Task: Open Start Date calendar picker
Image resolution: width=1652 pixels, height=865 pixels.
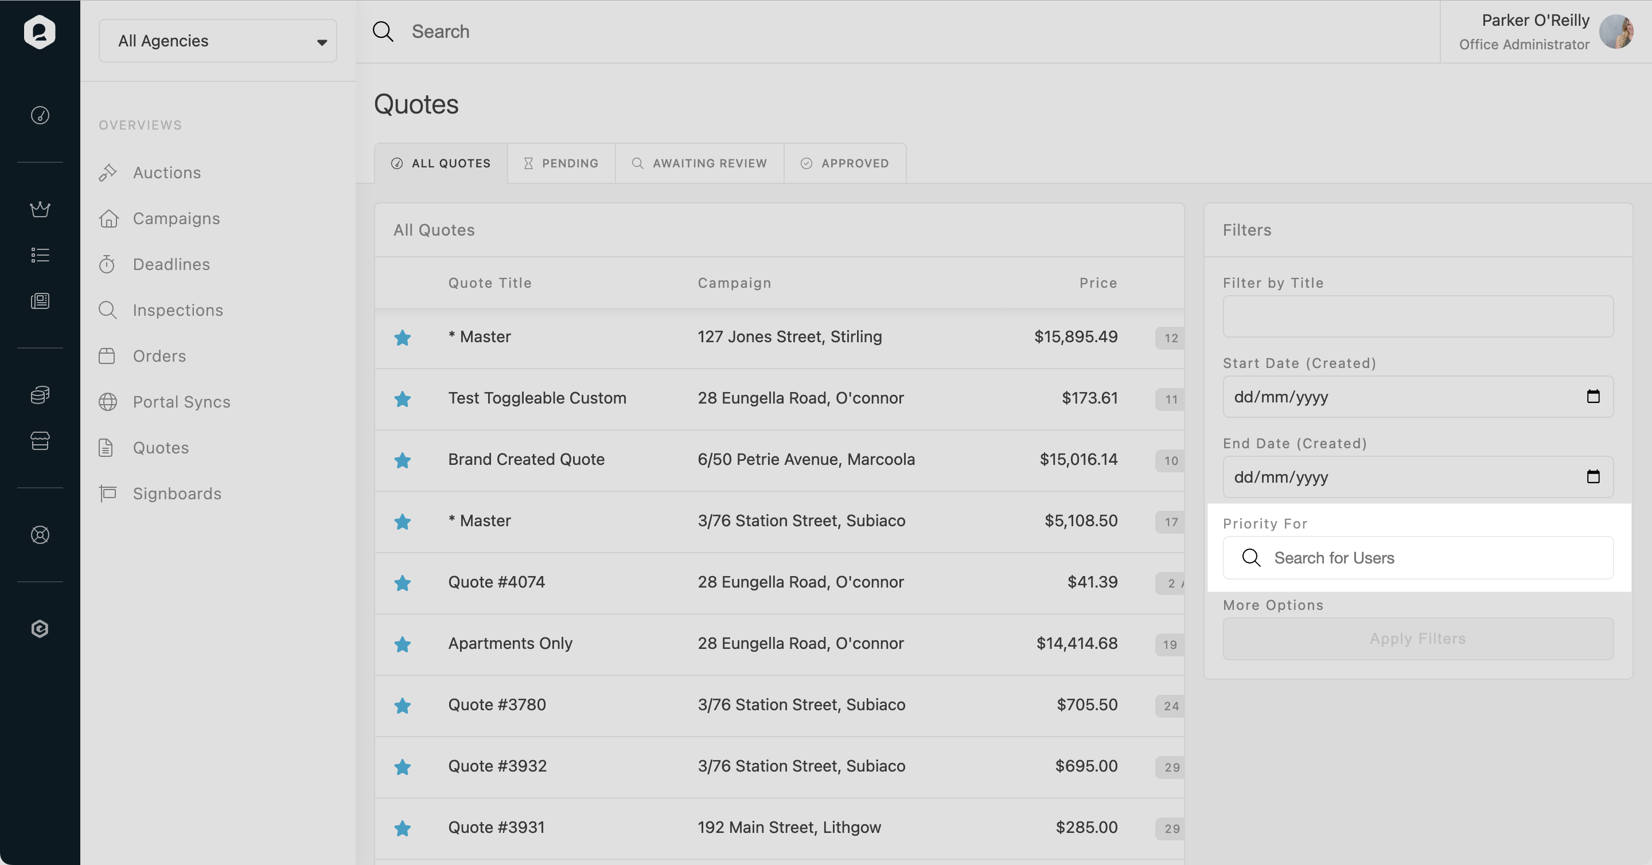Action: (x=1593, y=397)
